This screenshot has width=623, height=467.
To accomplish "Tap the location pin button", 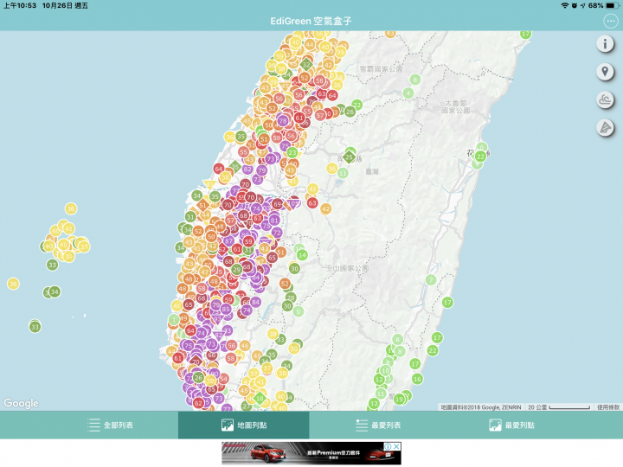I will coord(605,72).
